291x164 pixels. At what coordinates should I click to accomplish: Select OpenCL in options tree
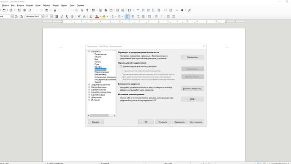click(98, 82)
